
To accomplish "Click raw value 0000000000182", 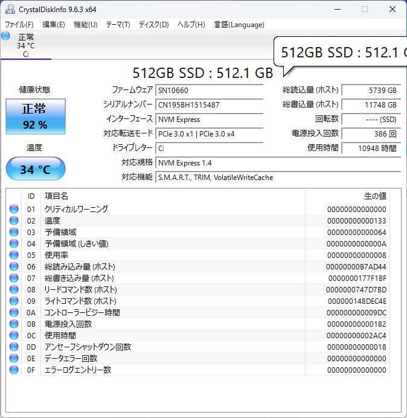I will click(x=357, y=324).
